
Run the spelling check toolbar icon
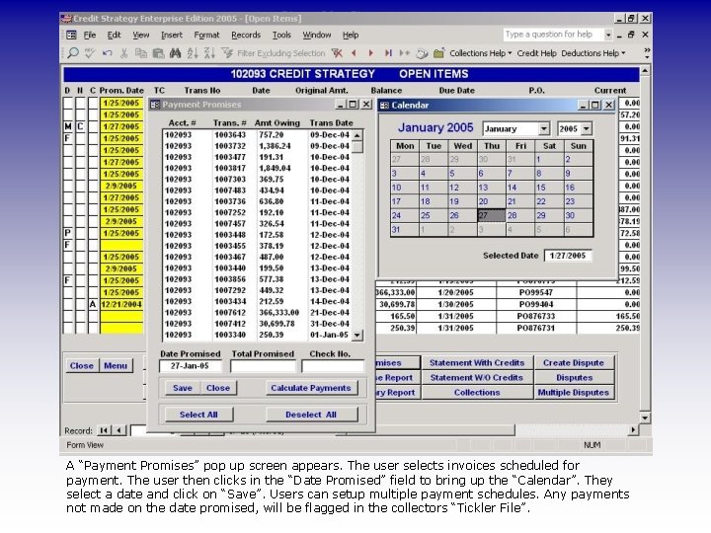[90, 53]
